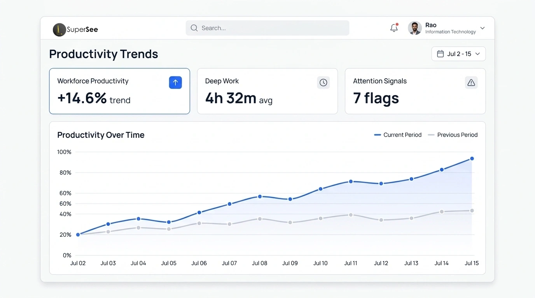Screen dimensions: 535x298
Task: Click the "80%" axis label
Action: [x=65, y=173]
